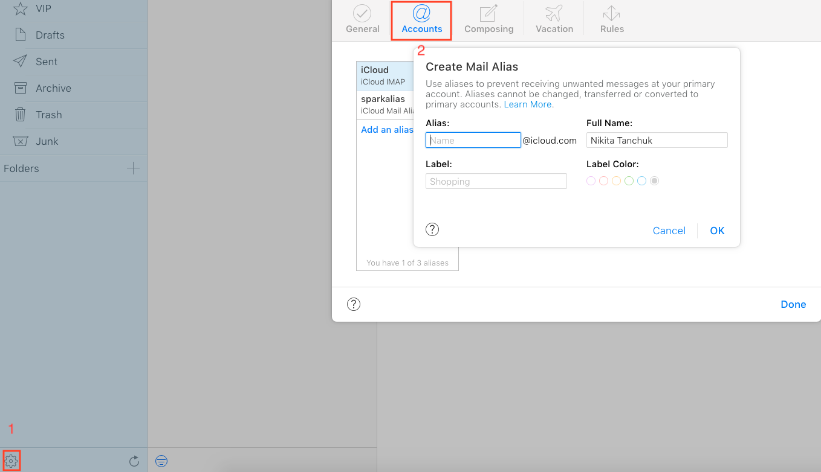This screenshot has height=472, width=821.
Task: Click Done to close preferences
Action: click(x=793, y=304)
